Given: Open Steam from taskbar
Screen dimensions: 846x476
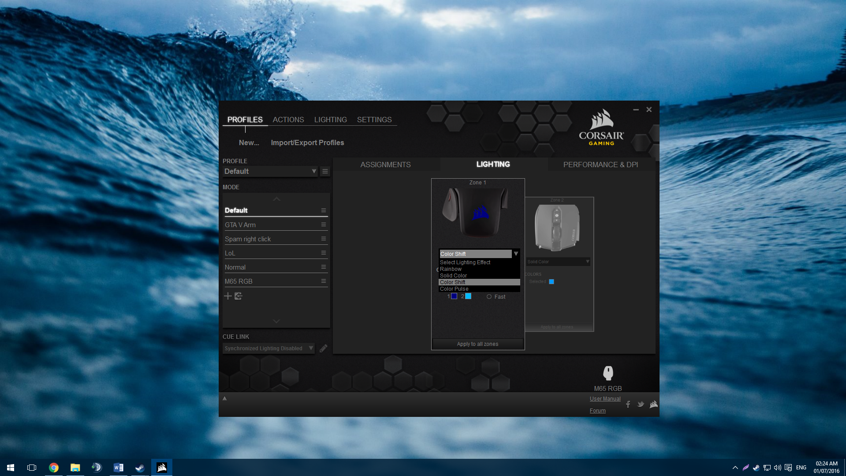Looking at the screenshot, I should click(140, 468).
